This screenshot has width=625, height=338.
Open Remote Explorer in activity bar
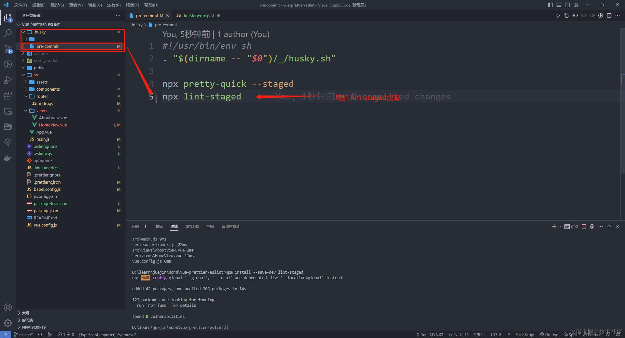point(8,111)
